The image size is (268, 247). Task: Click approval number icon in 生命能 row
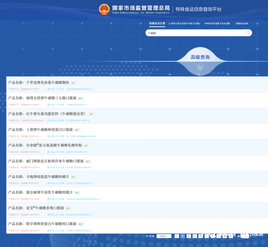9,152
